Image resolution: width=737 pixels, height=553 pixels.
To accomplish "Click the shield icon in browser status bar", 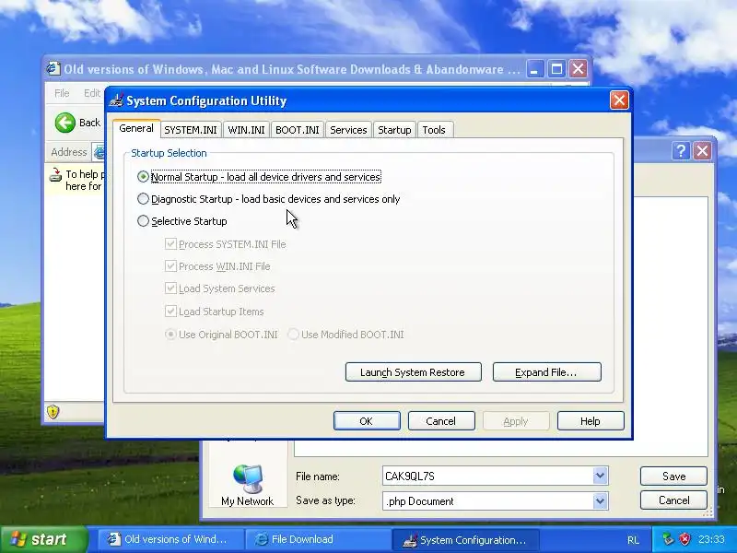I will [x=53, y=412].
